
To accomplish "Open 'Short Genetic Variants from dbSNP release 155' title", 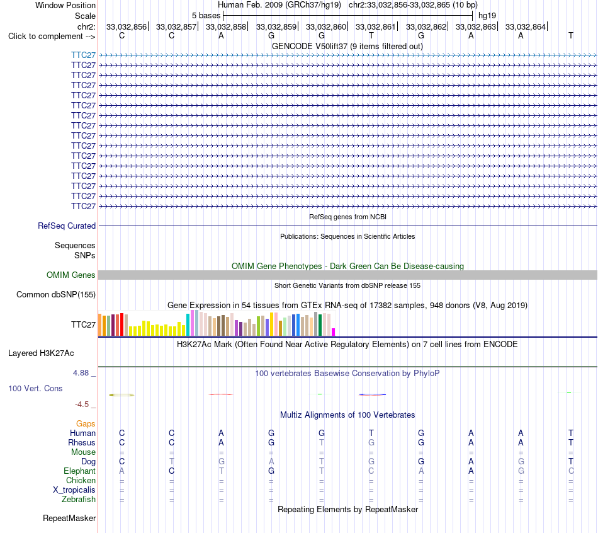I will [347, 285].
